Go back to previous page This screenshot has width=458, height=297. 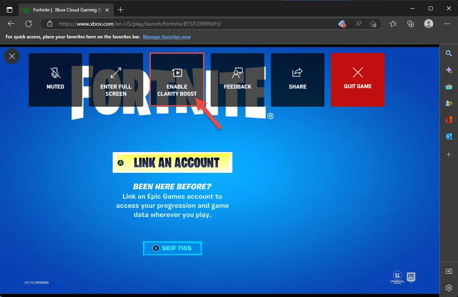tap(11, 24)
